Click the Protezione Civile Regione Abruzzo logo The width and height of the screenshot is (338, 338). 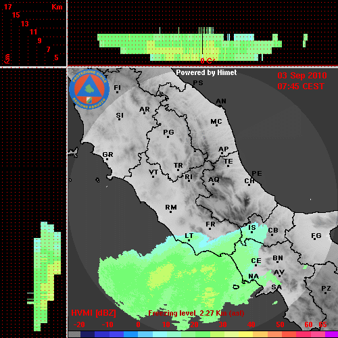[x=89, y=89]
